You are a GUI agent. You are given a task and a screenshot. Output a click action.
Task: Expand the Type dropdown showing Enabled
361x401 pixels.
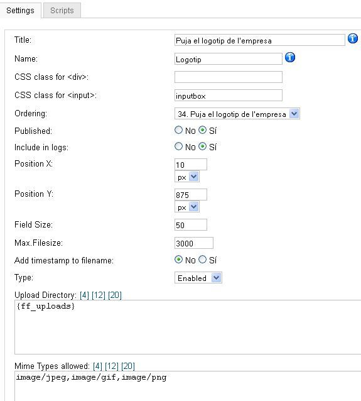click(198, 278)
